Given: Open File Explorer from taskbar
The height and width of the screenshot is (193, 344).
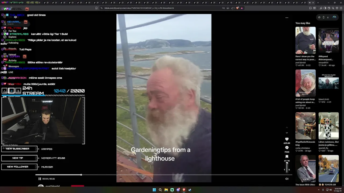Looking at the screenshot, I should (166, 190).
